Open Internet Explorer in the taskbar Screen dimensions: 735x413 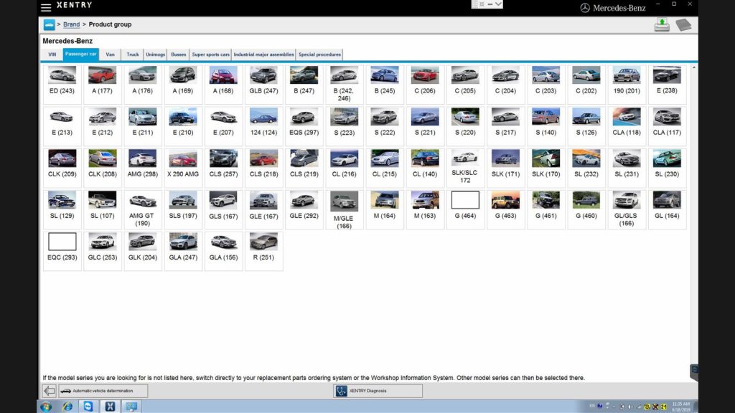[x=67, y=407]
